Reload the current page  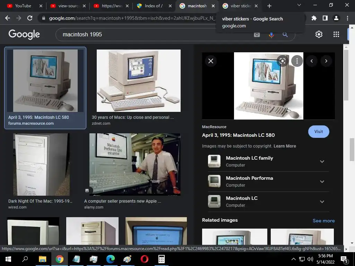30,18
